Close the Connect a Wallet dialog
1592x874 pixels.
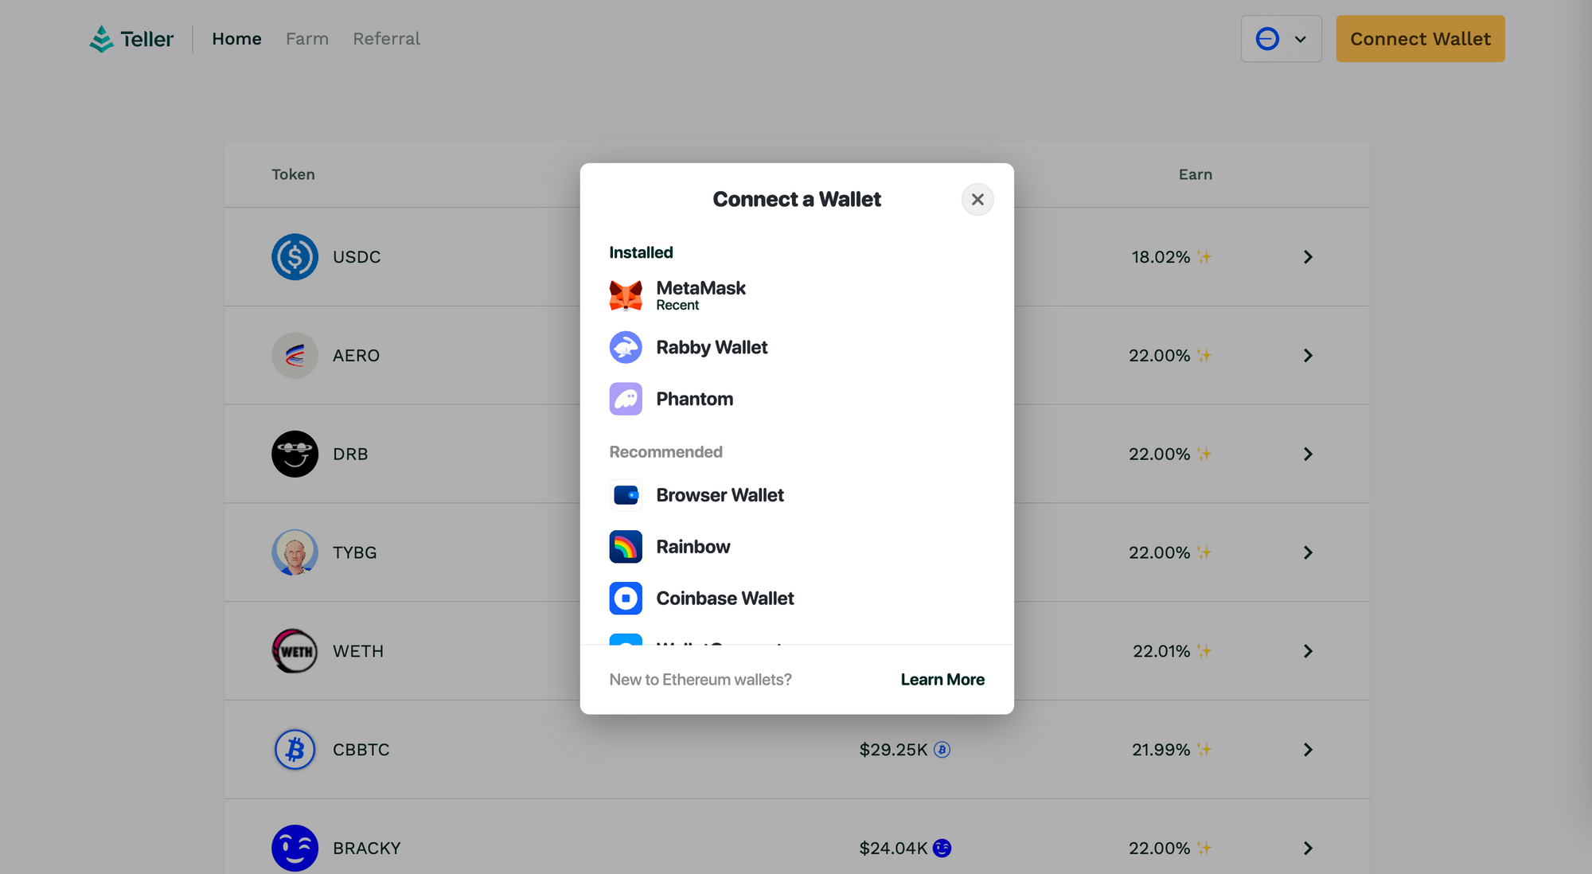(977, 200)
